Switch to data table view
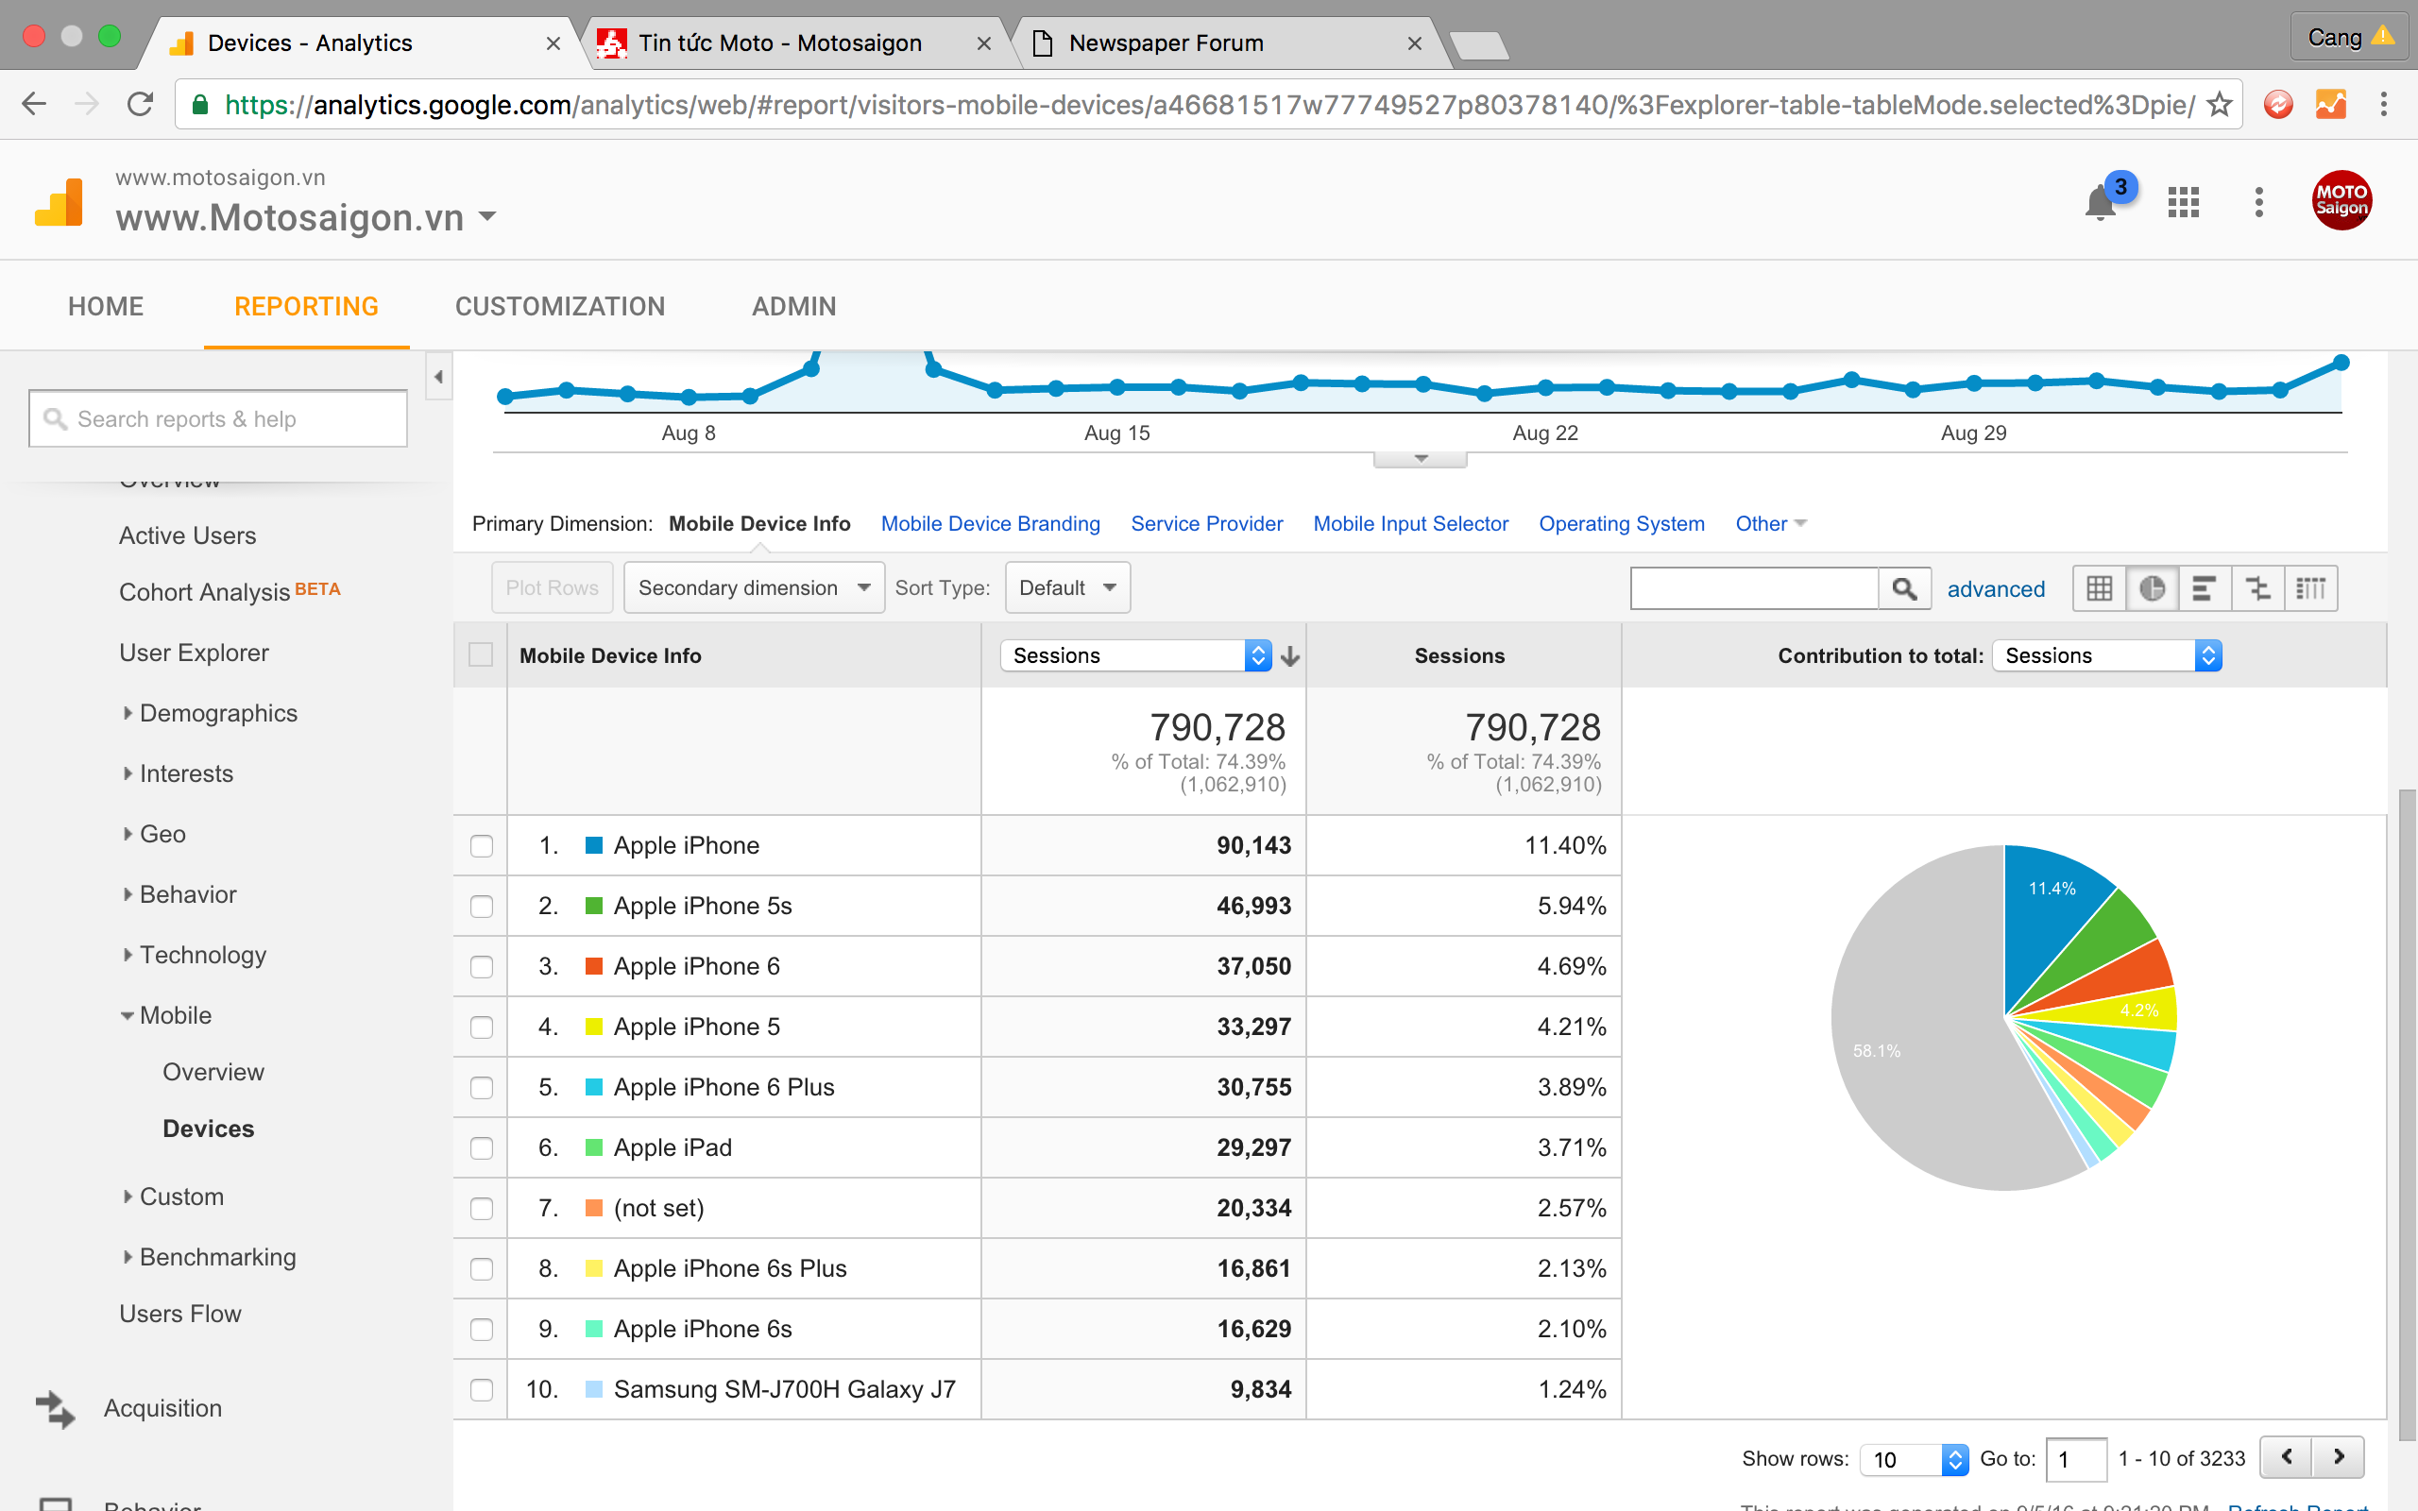The width and height of the screenshot is (2418, 1511). pyautogui.click(x=2100, y=588)
